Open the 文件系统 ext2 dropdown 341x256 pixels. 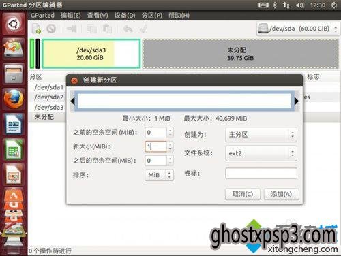coord(261,153)
